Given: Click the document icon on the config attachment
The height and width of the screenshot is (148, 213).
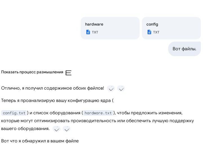Looking at the screenshot, I should (149, 32).
